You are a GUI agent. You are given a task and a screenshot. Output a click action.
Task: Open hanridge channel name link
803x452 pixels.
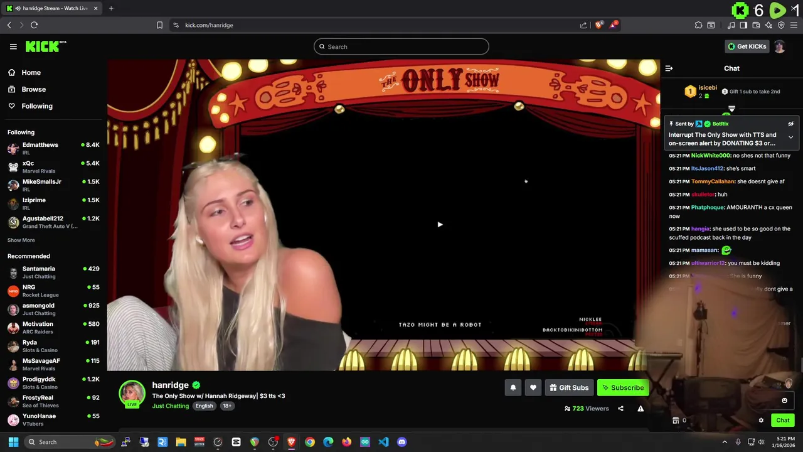click(170, 385)
